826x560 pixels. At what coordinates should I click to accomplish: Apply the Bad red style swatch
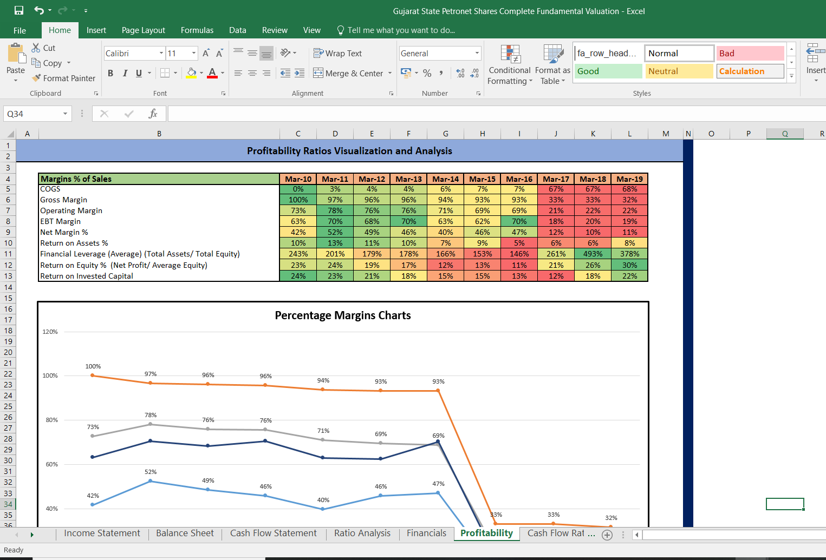pos(750,53)
